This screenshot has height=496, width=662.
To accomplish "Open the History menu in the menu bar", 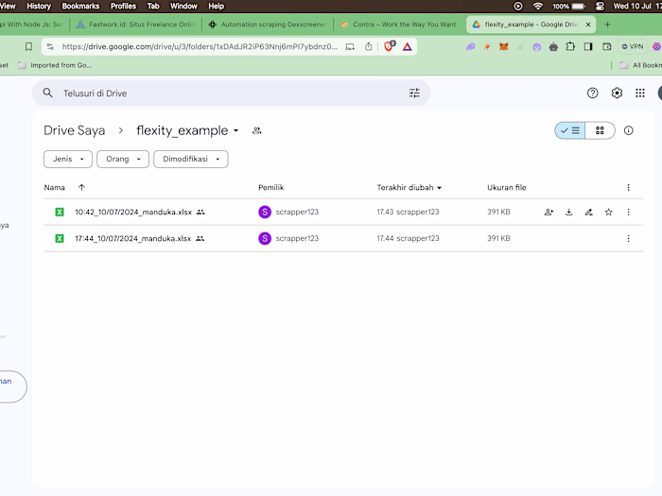I will coord(39,6).
